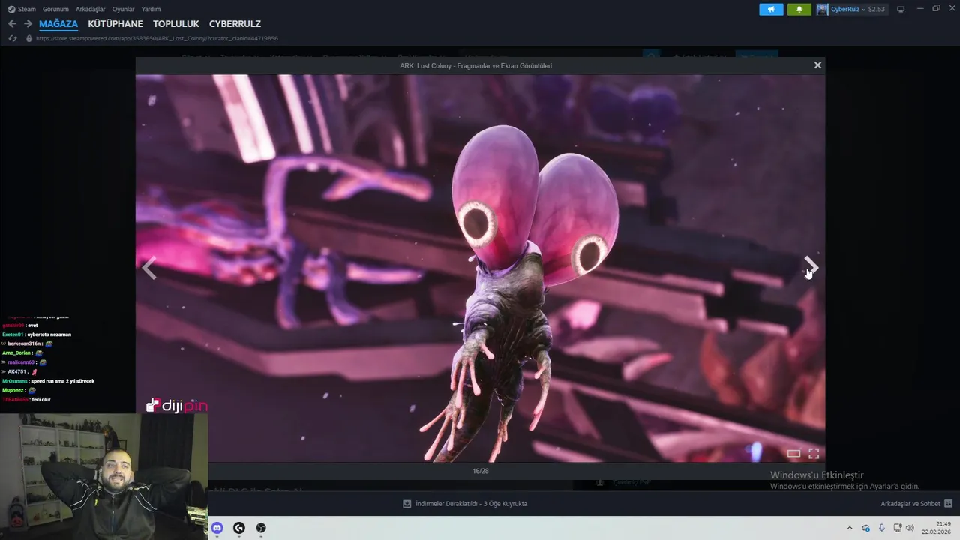This screenshot has width=960, height=540.
Task: Open the CYBERRULZ profile tab
Action: 235,24
